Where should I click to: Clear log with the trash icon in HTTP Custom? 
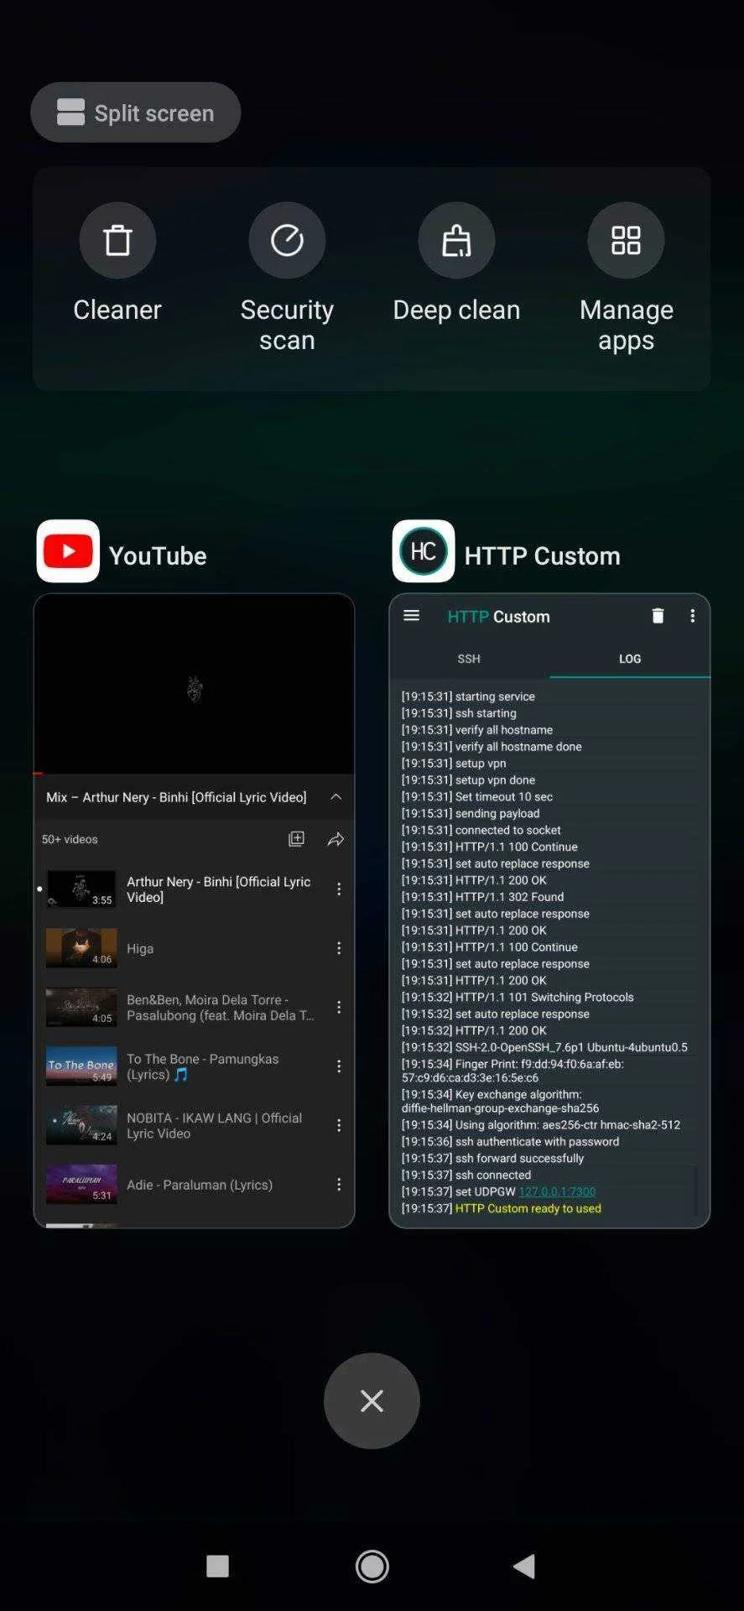[x=658, y=616]
